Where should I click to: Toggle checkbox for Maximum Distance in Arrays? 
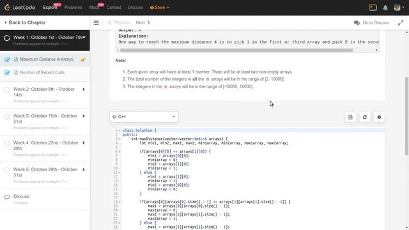tap(7, 59)
